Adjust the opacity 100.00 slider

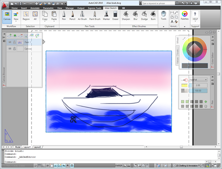click(x=198, y=90)
